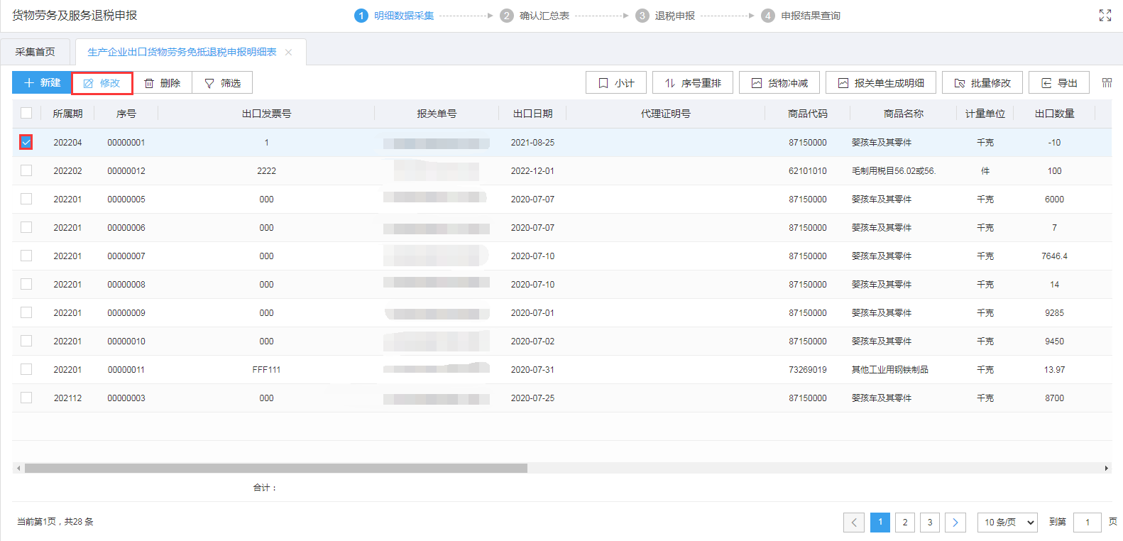The height and width of the screenshot is (541, 1123).
Task: Open the 10 条/页 page size dropdown
Action: tap(1007, 523)
